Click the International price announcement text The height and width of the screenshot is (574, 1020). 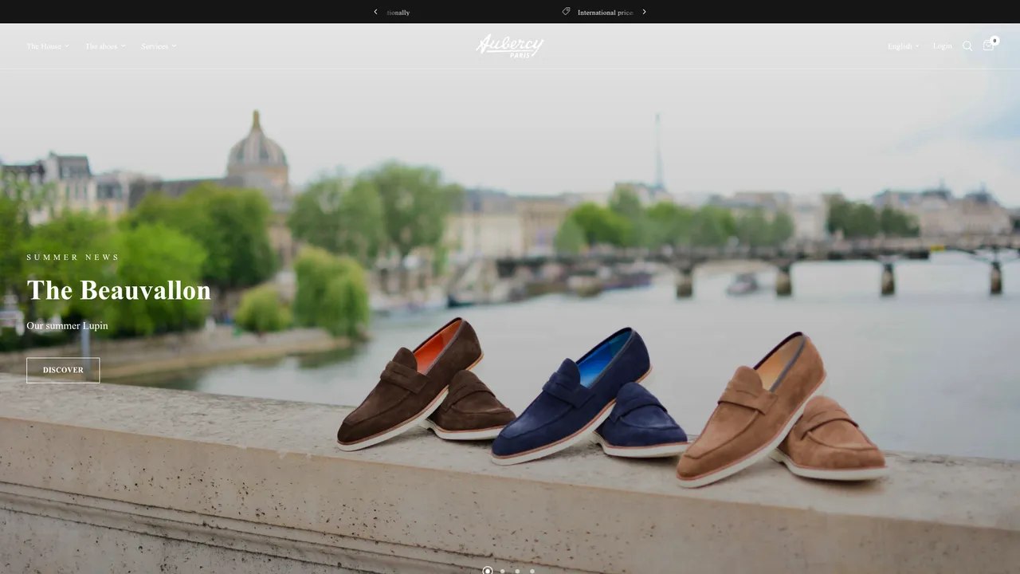[606, 13]
